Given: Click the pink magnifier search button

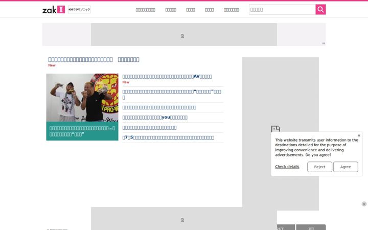Looking at the screenshot, I should [x=320, y=10].
